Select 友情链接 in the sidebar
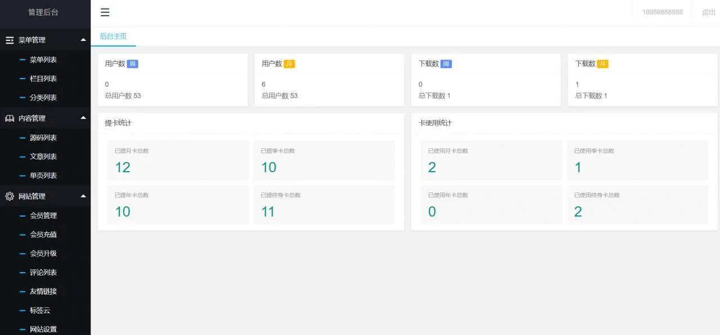 pos(43,291)
